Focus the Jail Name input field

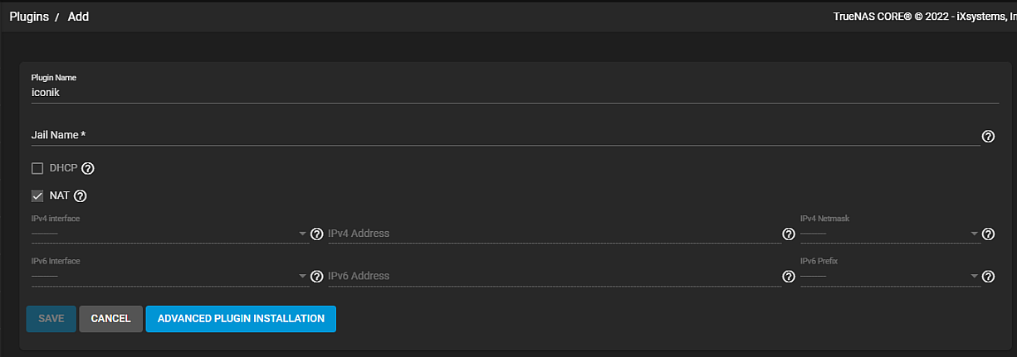point(498,135)
